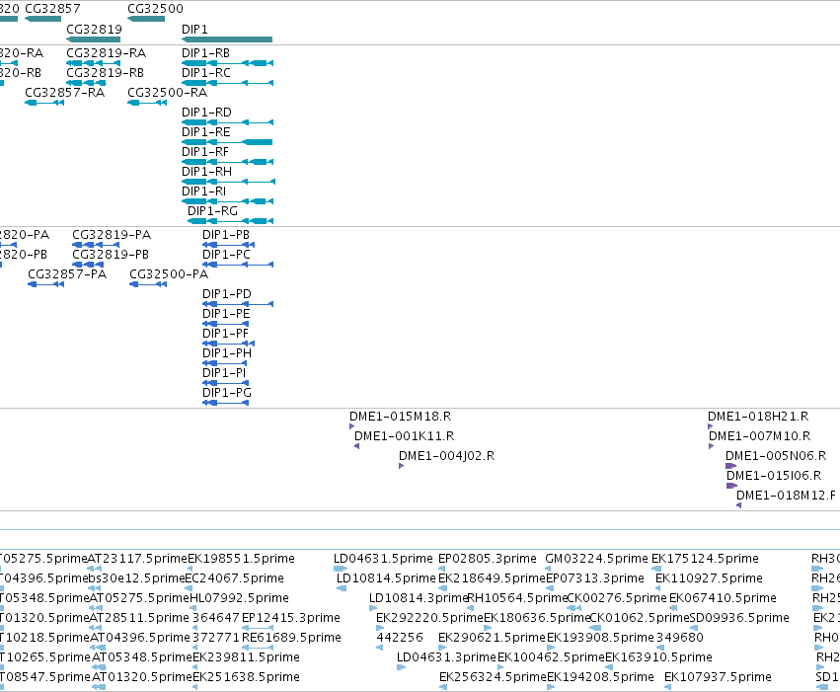
Task: Select the DIP1-PE protein label
Action: click(x=227, y=314)
